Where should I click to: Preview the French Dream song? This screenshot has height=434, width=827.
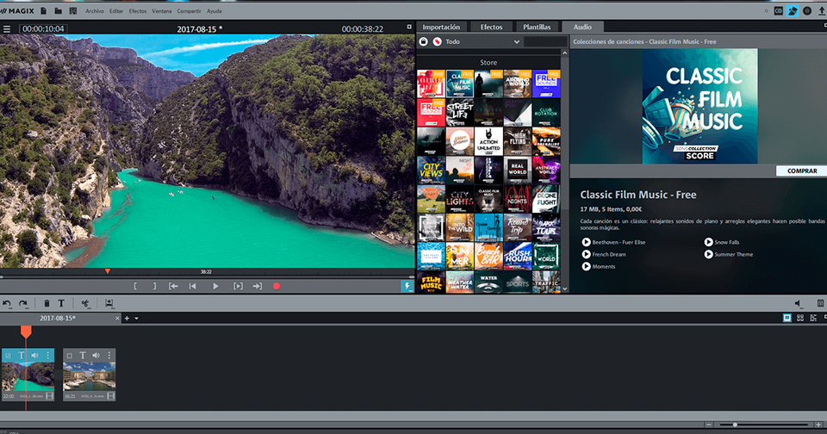coord(586,254)
